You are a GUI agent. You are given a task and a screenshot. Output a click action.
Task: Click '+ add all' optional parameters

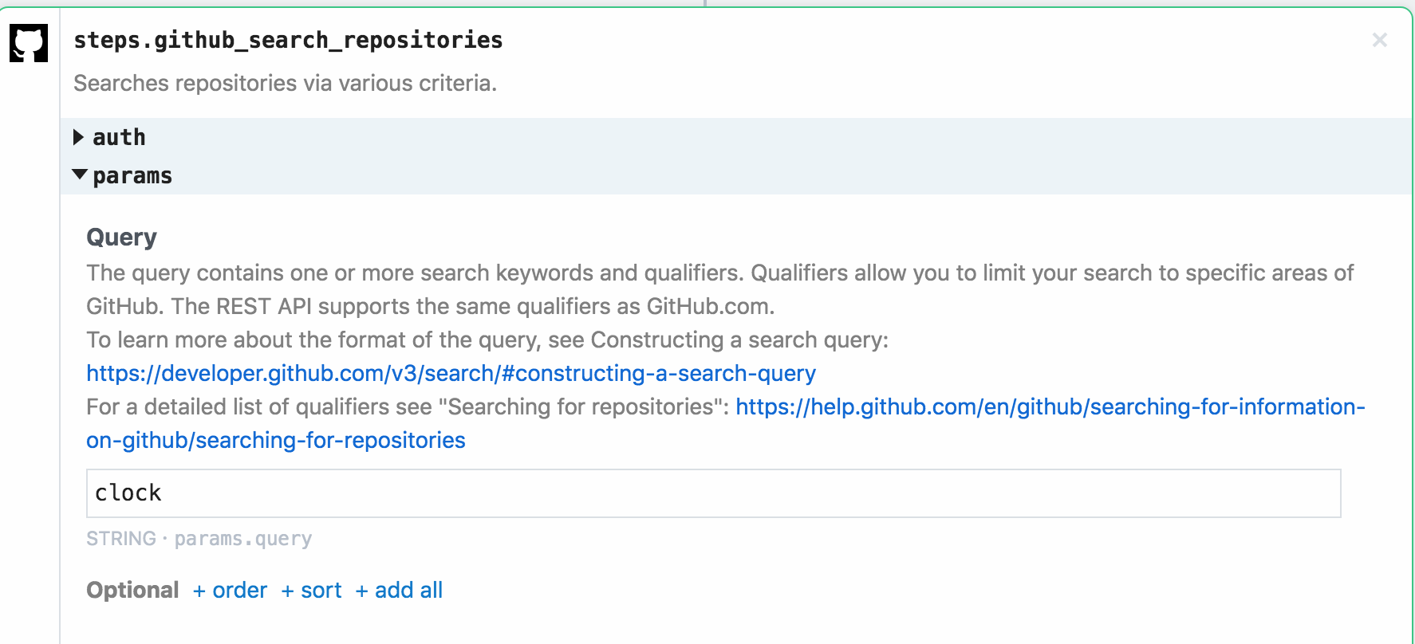399,590
